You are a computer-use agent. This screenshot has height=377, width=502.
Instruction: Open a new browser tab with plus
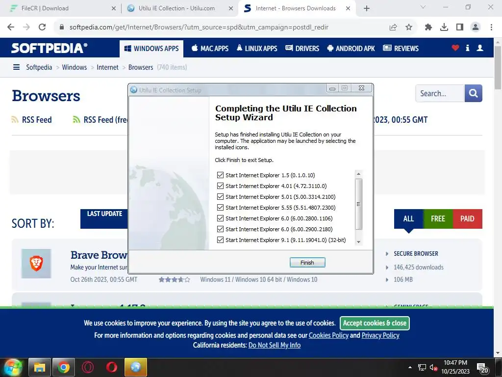tap(367, 9)
